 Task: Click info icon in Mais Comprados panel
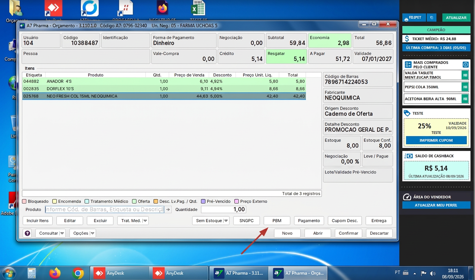click(465, 65)
